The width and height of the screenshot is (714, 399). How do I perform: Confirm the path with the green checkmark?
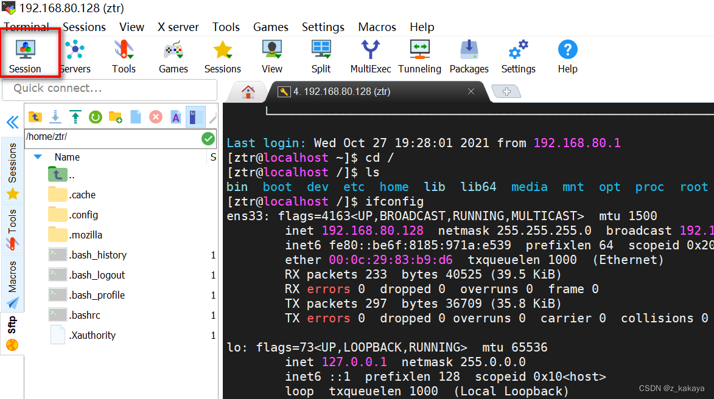(x=208, y=138)
